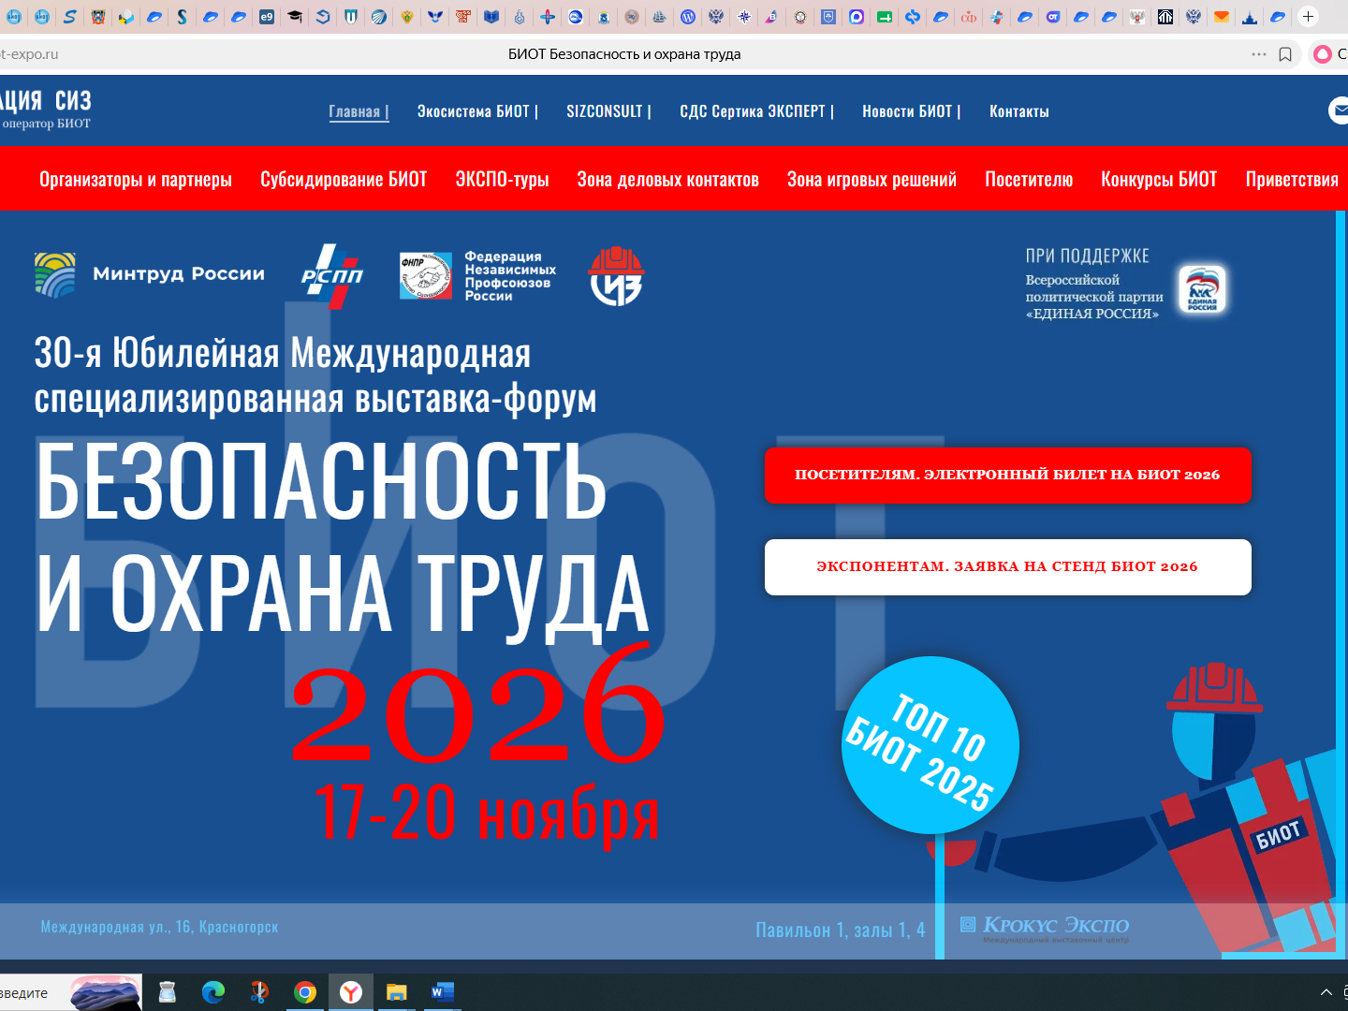Screen dimensions: 1348x1011
Task: Select Посетителю in red menu
Action: click(1029, 180)
